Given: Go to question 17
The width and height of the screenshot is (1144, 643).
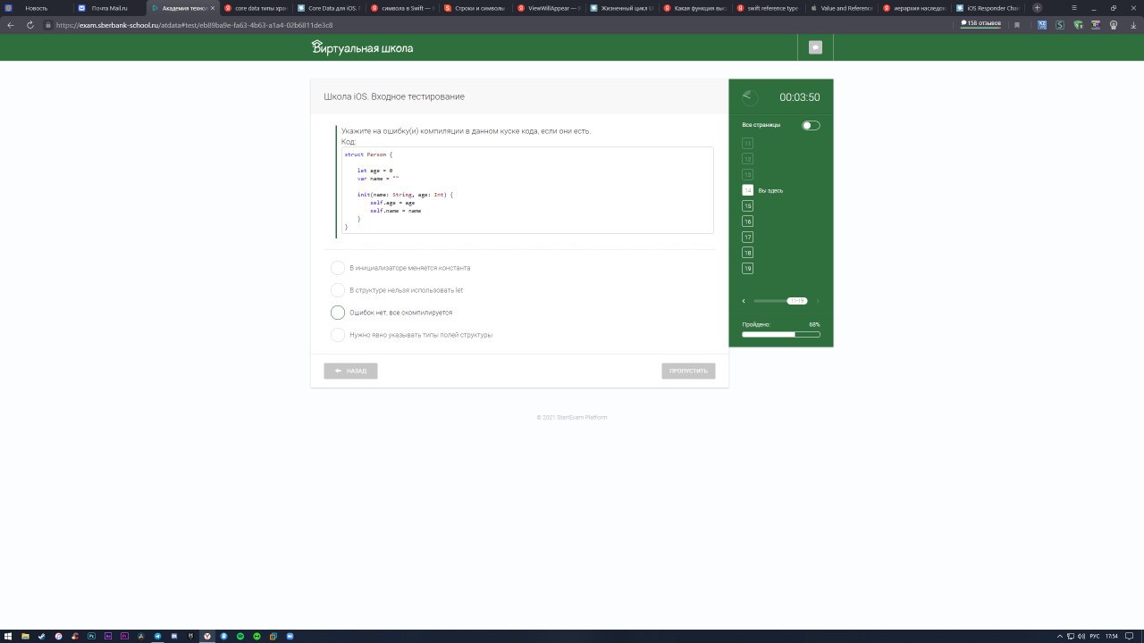Looking at the screenshot, I should 747,237.
